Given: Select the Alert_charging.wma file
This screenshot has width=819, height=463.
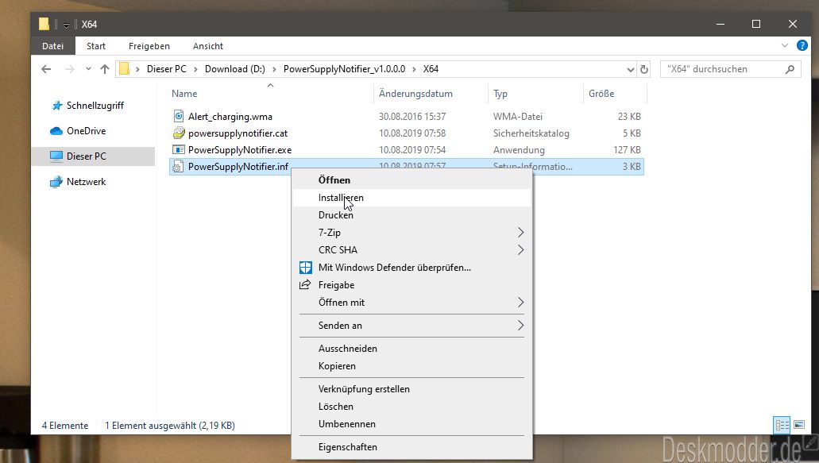Looking at the screenshot, I should 230,117.
